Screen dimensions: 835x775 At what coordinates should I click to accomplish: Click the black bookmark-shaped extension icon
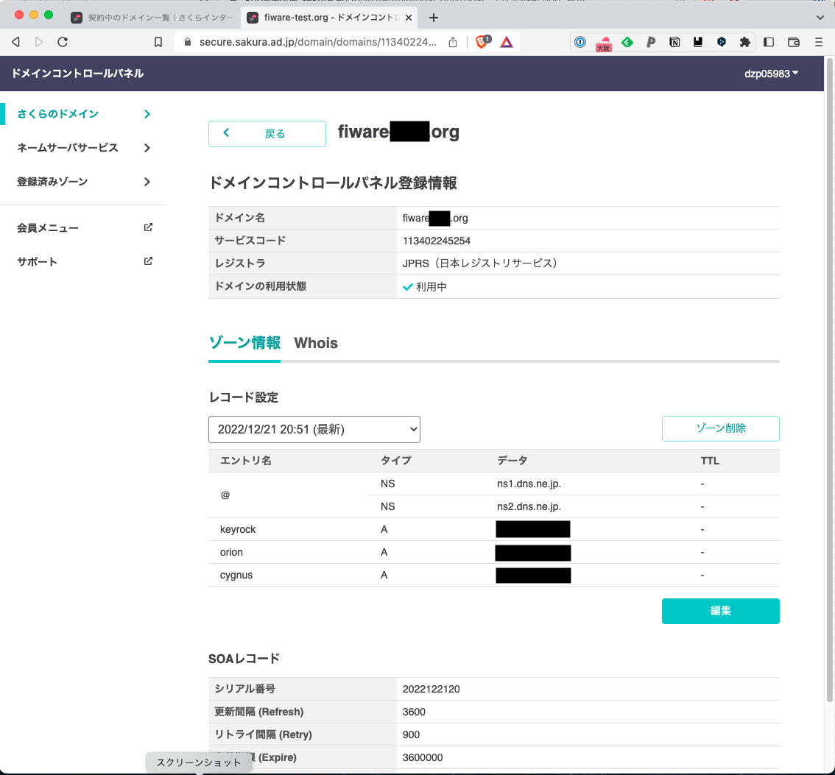pyautogui.click(x=697, y=42)
